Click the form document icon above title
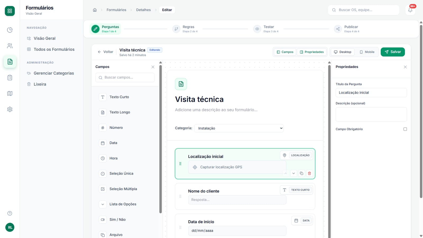The height and width of the screenshot is (238, 423). (181, 84)
